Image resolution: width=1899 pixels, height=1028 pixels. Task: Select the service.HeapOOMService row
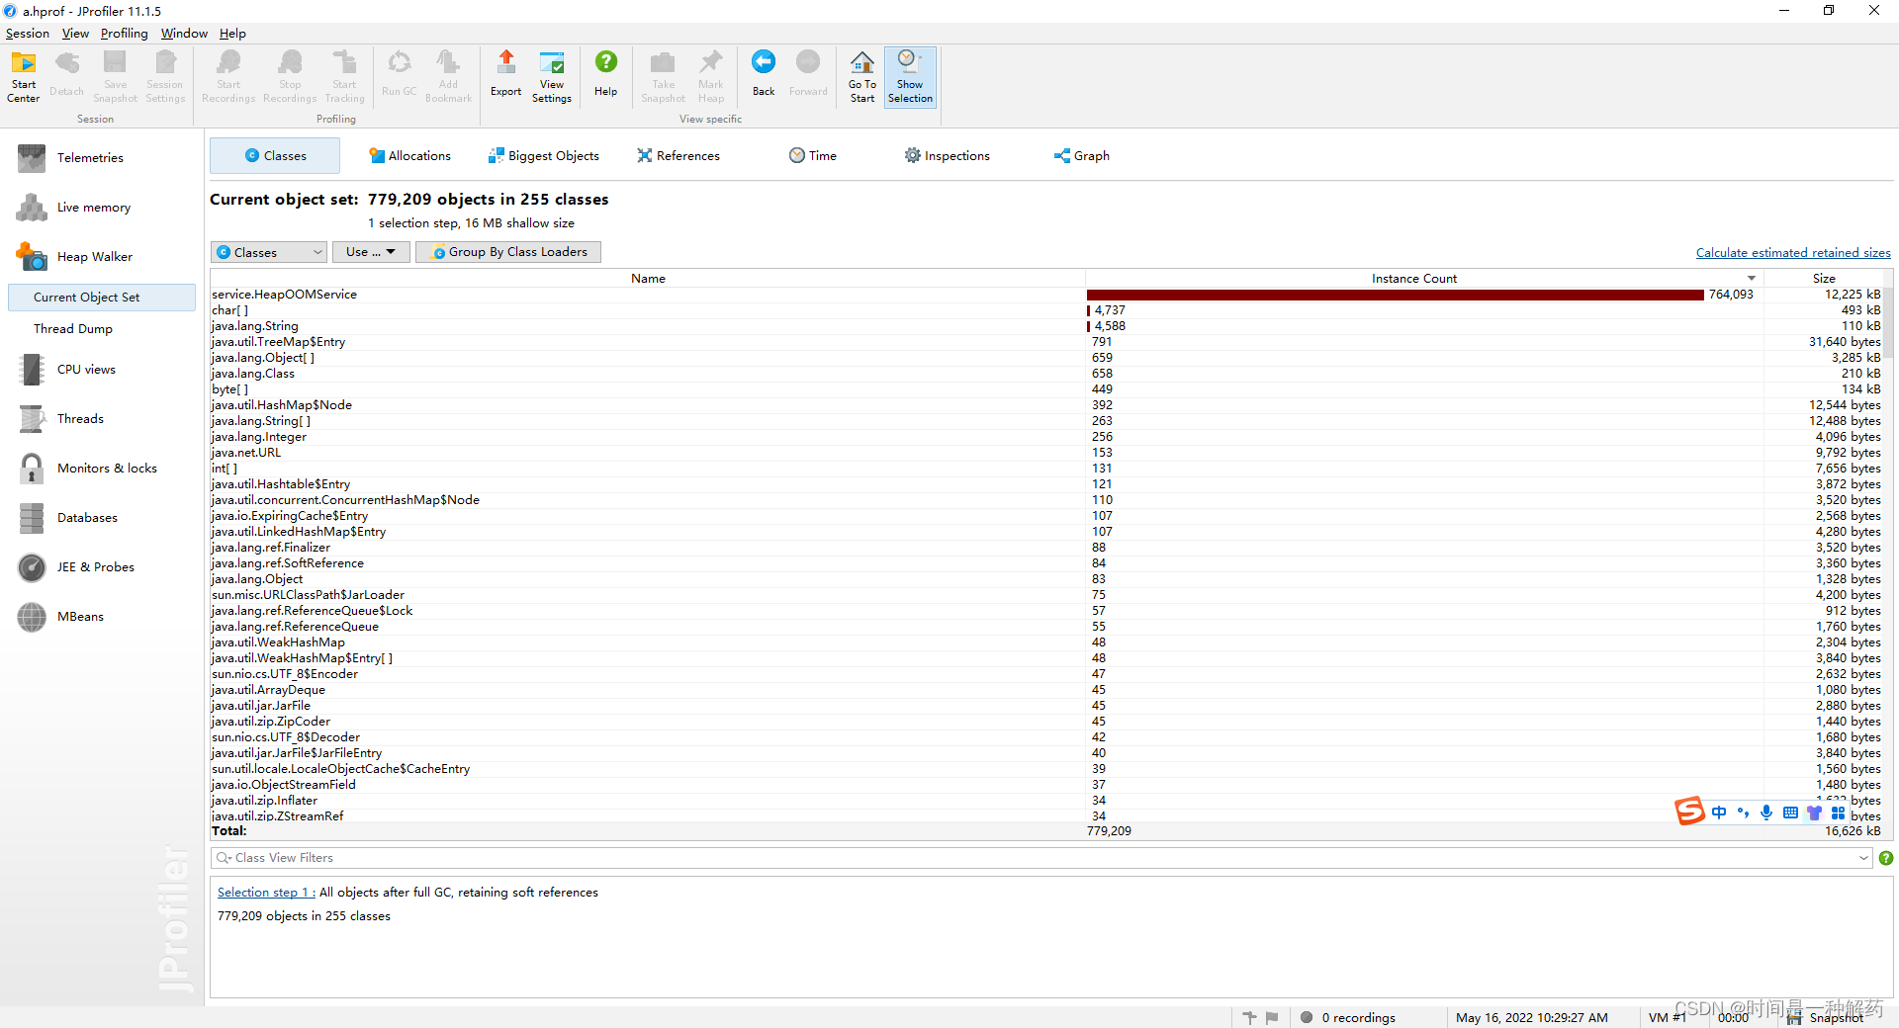point(1046,294)
